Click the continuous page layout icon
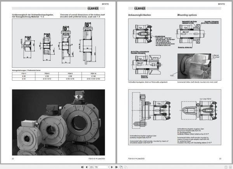233x169 pixels. coord(230,167)
